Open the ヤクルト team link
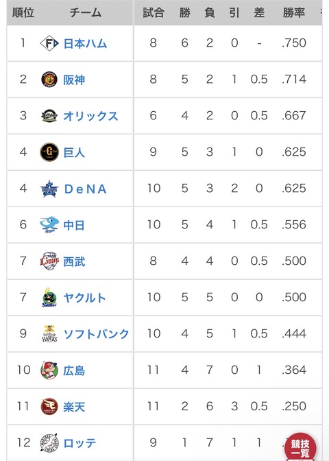 [x=84, y=298]
